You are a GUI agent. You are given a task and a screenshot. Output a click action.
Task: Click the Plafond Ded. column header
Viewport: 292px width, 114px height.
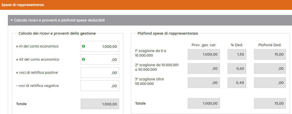click(x=270, y=45)
